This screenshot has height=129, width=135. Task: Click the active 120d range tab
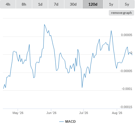click(93, 4)
